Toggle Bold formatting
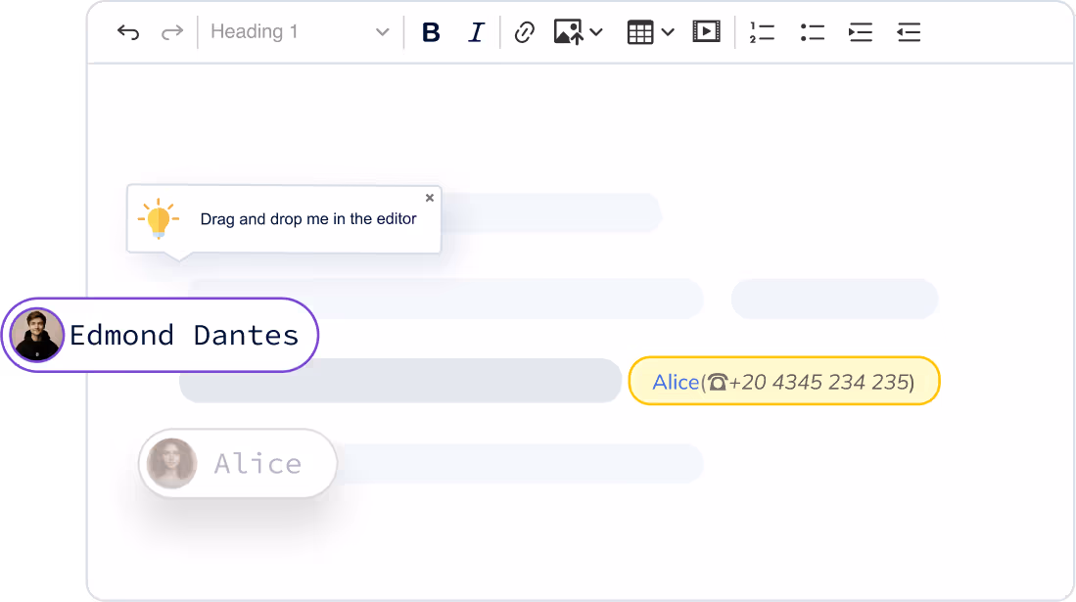Screen dimensions: 1076x602 click(431, 32)
